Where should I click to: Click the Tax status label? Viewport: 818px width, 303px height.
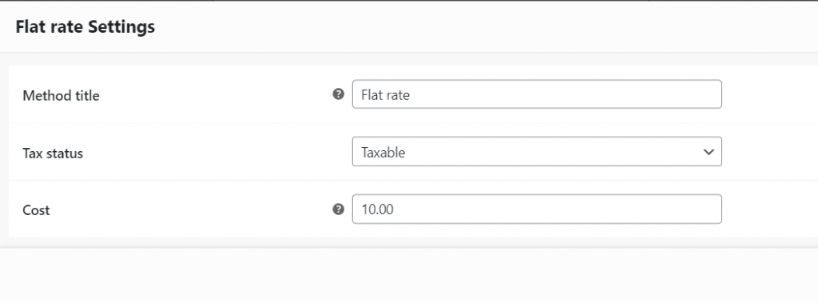click(53, 153)
